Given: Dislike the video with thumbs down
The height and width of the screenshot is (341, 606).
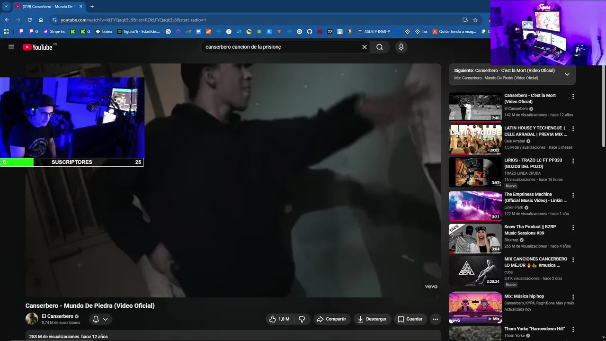Looking at the screenshot, I should click(x=302, y=319).
